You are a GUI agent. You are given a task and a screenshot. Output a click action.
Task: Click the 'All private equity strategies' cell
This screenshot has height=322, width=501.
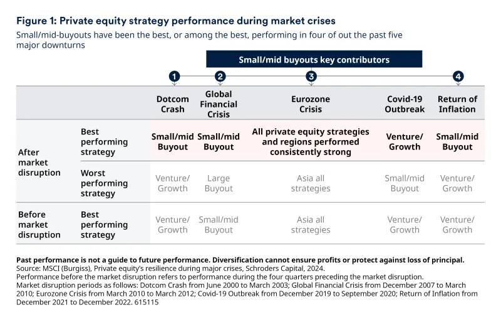point(311,142)
